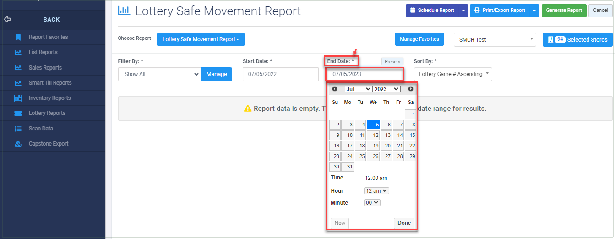The height and width of the screenshot is (239, 615).
Task: Click the back arrow icon in sidebar
Action: tap(7, 20)
